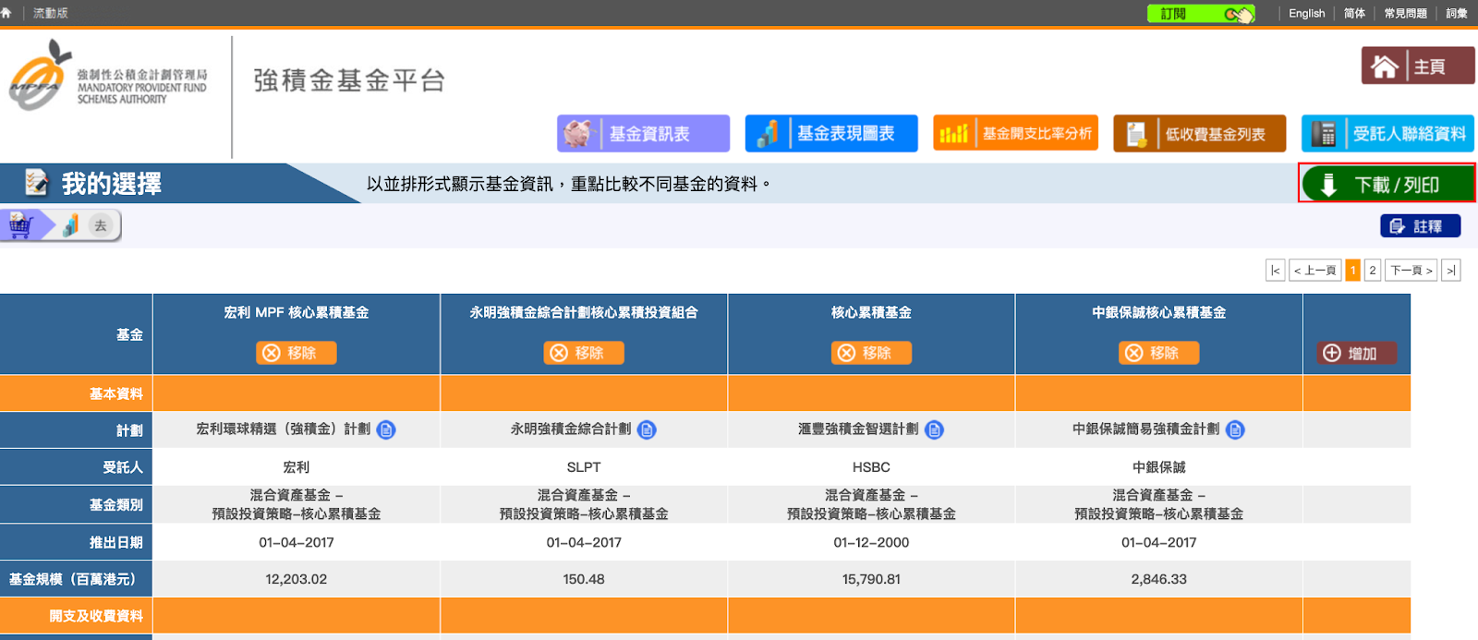The width and height of the screenshot is (1478, 640).
Task: Go to 主頁 home page button
Action: coord(1418,66)
